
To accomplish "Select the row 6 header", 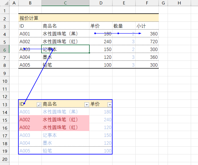I will 4,49.
